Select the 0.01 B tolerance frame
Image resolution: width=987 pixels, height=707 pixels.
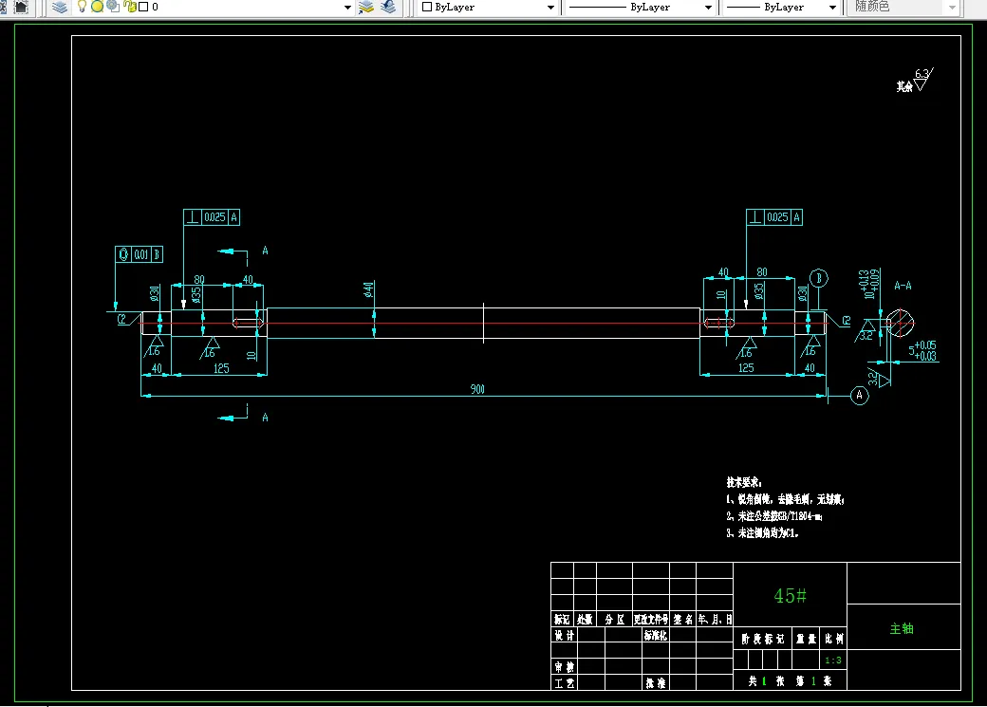pos(140,254)
